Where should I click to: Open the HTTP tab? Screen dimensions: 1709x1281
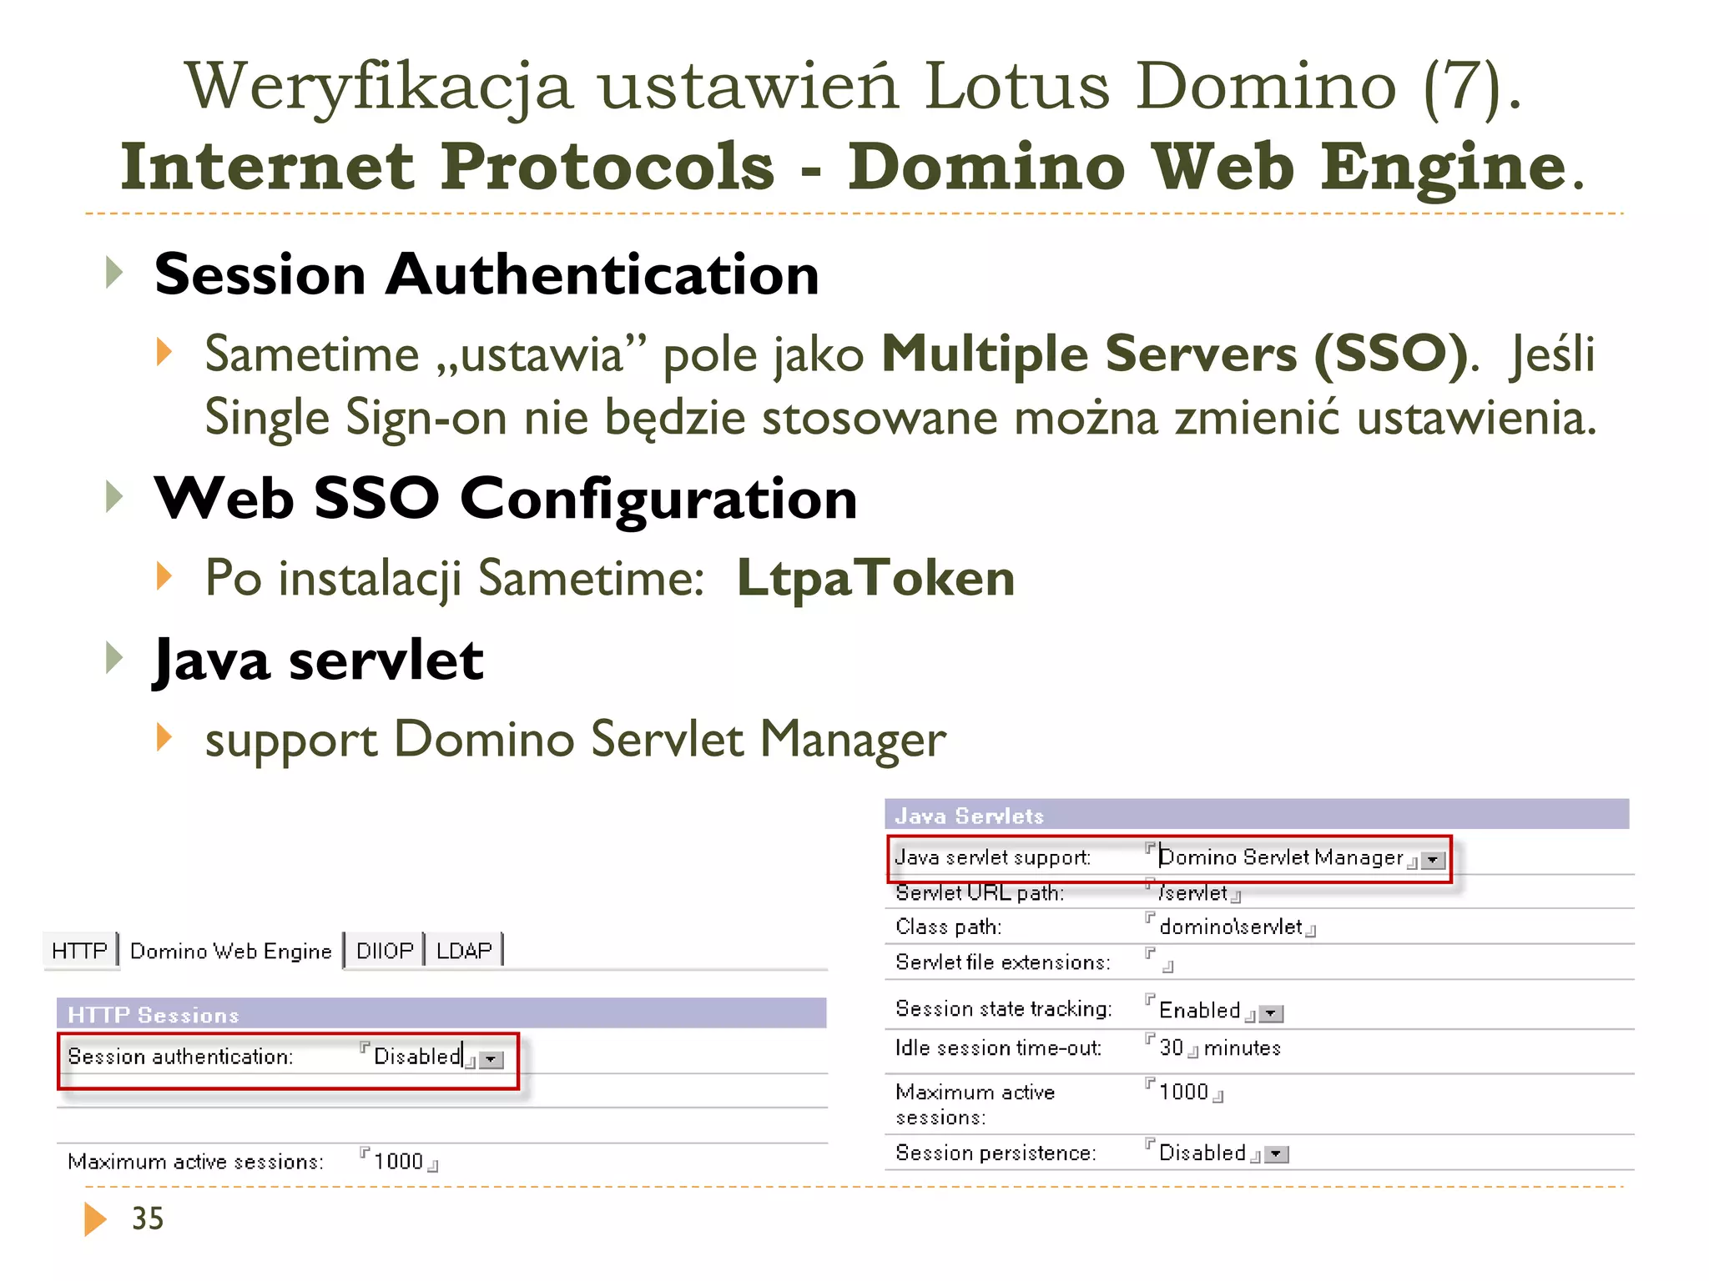[x=79, y=951]
